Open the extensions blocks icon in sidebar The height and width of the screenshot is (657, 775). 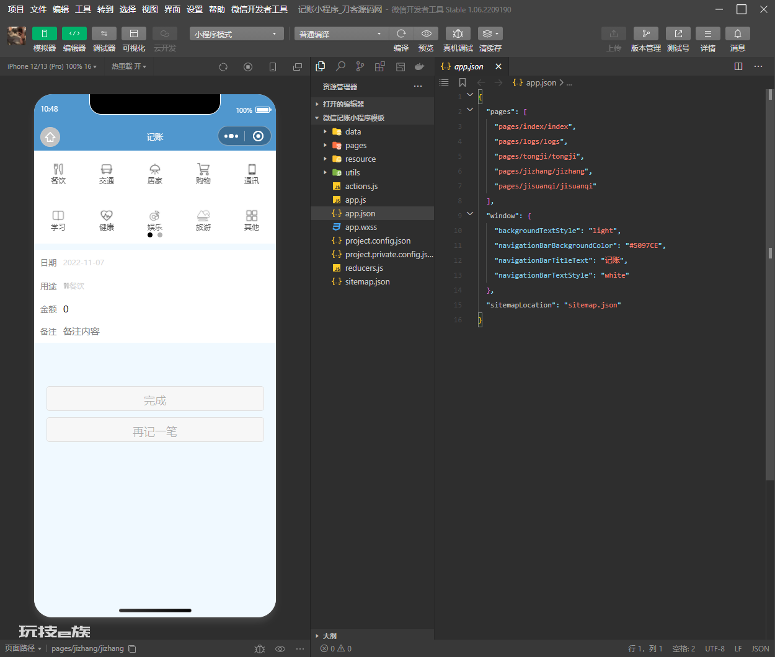point(380,66)
